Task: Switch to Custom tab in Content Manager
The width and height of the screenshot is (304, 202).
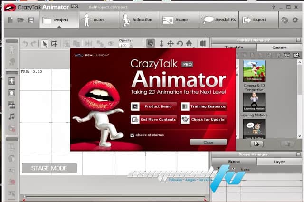Action: pos(279,48)
